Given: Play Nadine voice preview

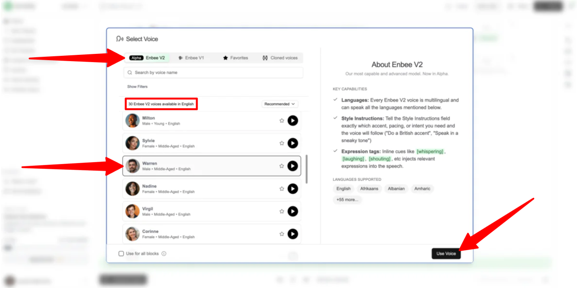Looking at the screenshot, I should (x=293, y=188).
